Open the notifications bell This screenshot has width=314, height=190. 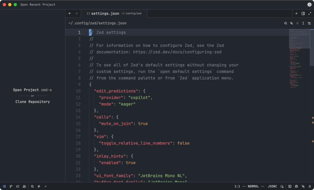(x=309, y=186)
